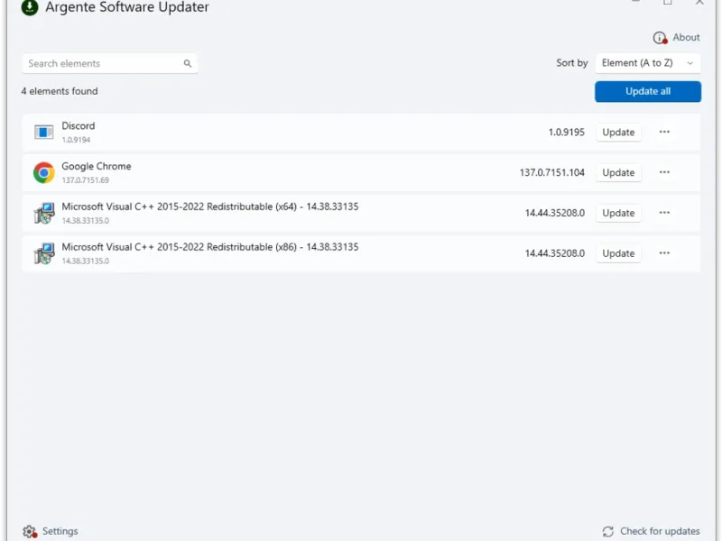The width and height of the screenshot is (722, 541).
Task: Click the Argente Software Updater title text
Action: 127,7
